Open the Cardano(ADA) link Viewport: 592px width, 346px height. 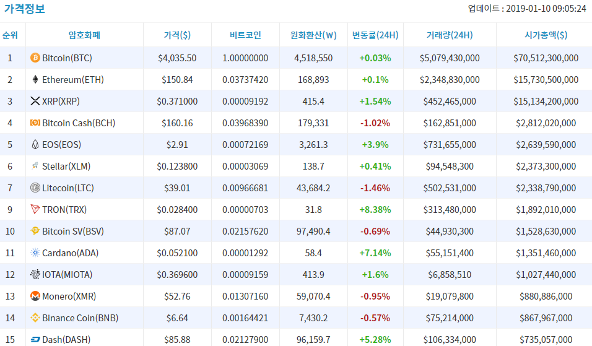pos(70,253)
